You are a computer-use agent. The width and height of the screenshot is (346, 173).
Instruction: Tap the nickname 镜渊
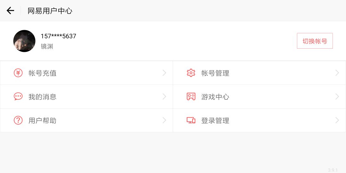pos(47,46)
